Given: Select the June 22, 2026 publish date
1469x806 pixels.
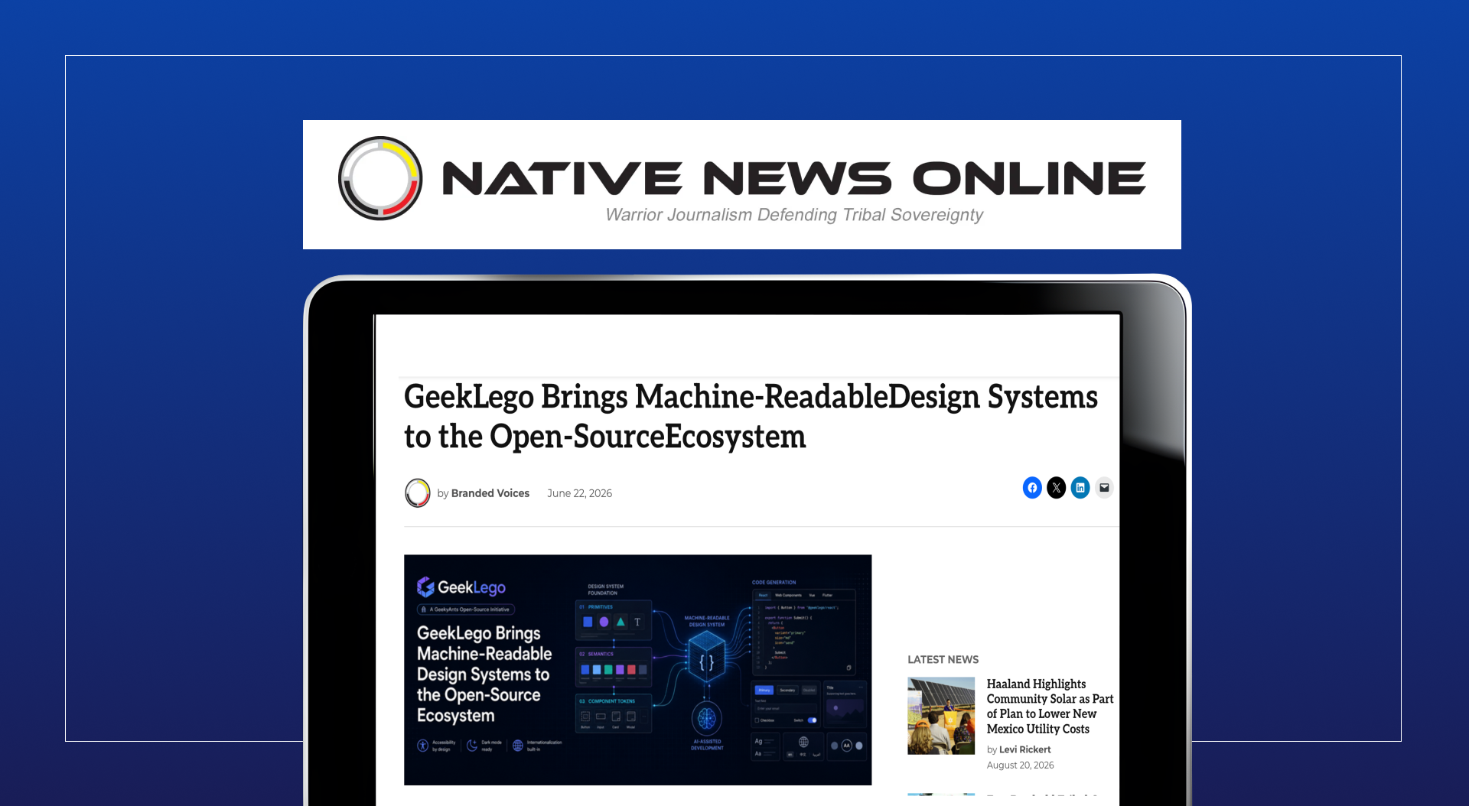Looking at the screenshot, I should tap(579, 493).
